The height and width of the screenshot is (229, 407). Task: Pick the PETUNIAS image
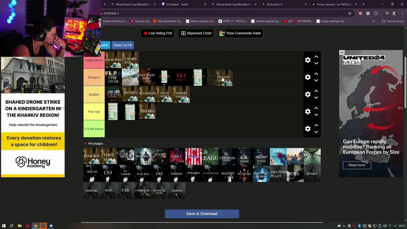tap(244, 173)
